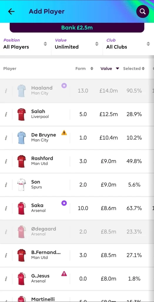This screenshot has height=302, width=154.
Task: Open info icon for Salah
Action: coord(6,114)
